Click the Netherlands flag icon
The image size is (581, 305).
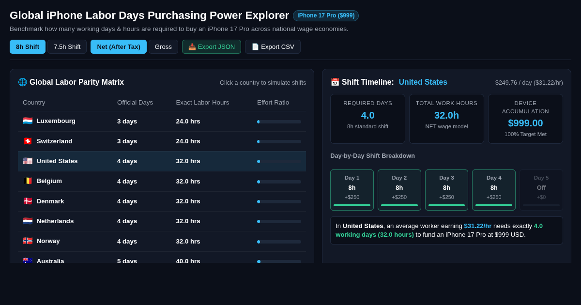point(28,221)
